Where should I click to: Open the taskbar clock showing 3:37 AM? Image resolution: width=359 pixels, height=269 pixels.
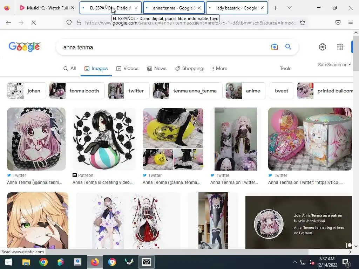click(x=327, y=262)
